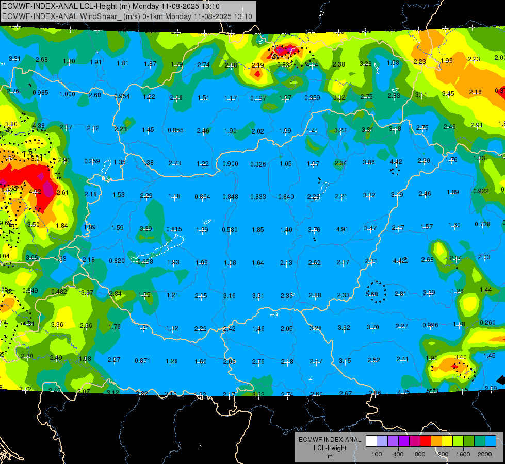Select the grid value 2.88
Viewport: 505px width, 464px height.
coord(315,295)
